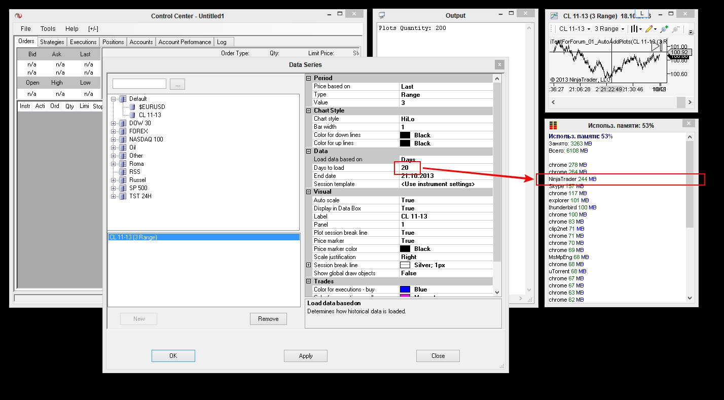Click the thunderbird 100 MB memory entry

[x=572, y=207]
